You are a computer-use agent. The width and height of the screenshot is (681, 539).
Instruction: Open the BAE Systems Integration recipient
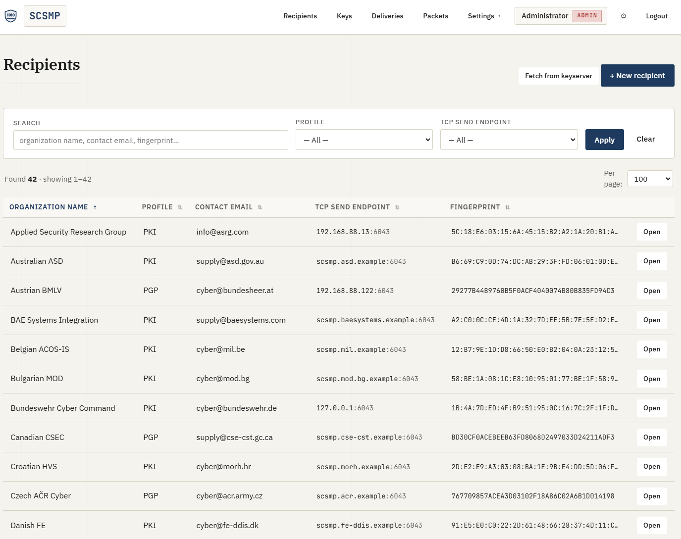pos(652,320)
